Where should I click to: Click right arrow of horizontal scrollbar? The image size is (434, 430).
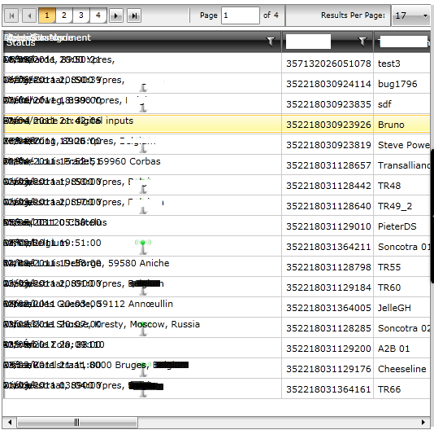coord(423,422)
